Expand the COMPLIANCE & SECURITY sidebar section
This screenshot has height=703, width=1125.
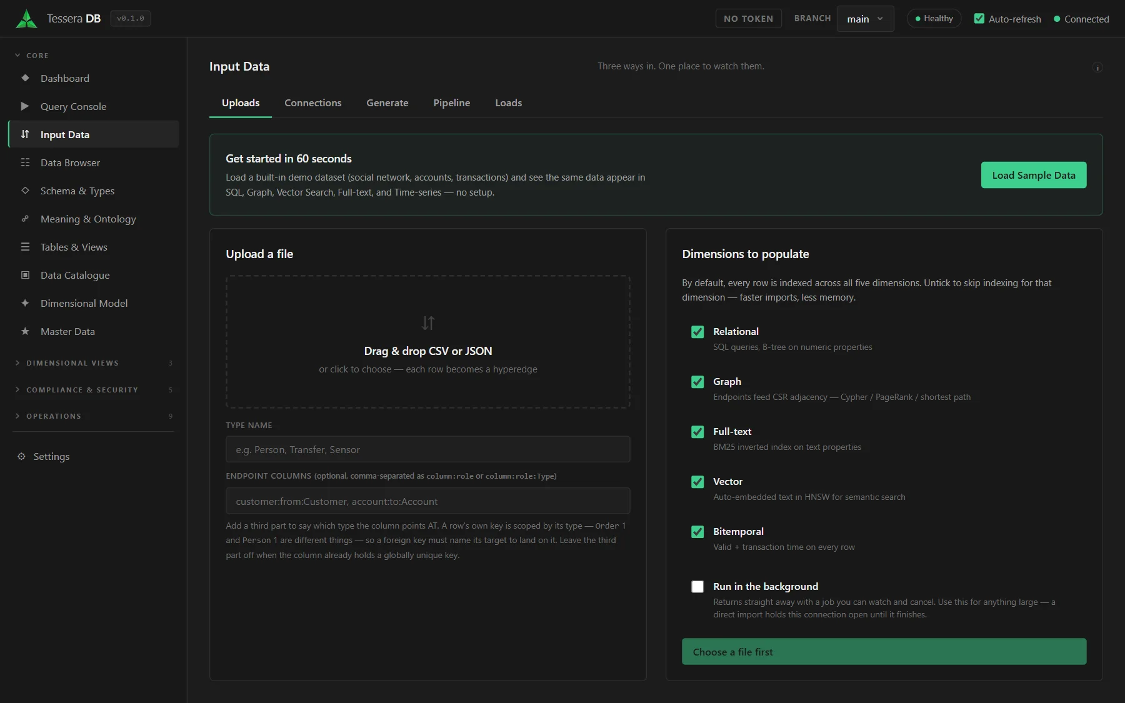94,390
